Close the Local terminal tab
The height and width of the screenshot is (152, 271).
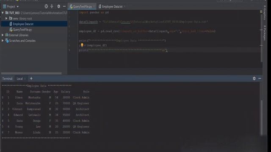coord(25,79)
